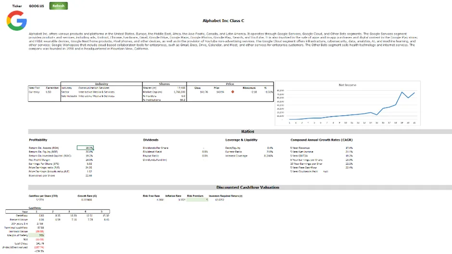Click the Current Ratio label
Screen dimensions: 452x254
[x=234, y=152]
